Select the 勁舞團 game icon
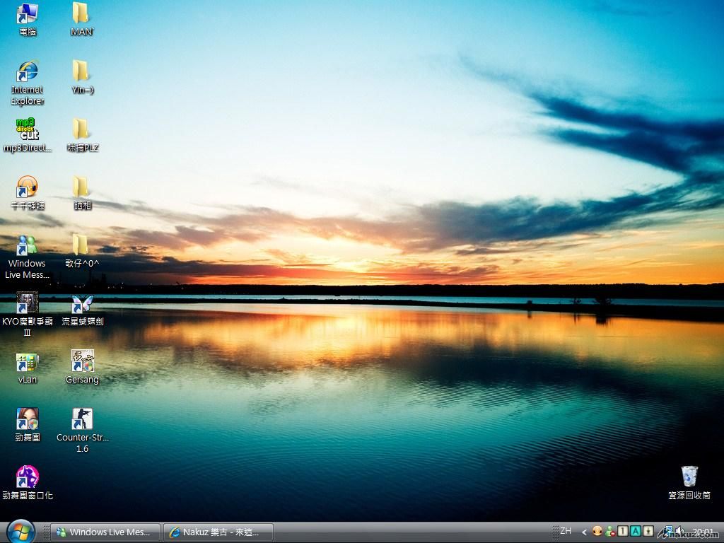The image size is (724, 543). [x=27, y=420]
